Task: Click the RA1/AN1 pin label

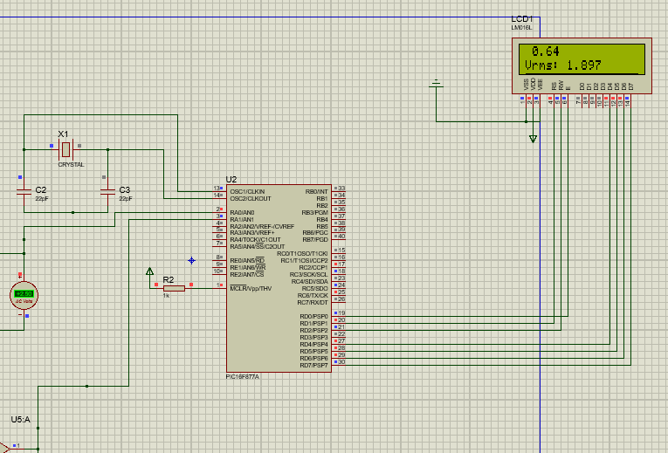Action: 242,220
